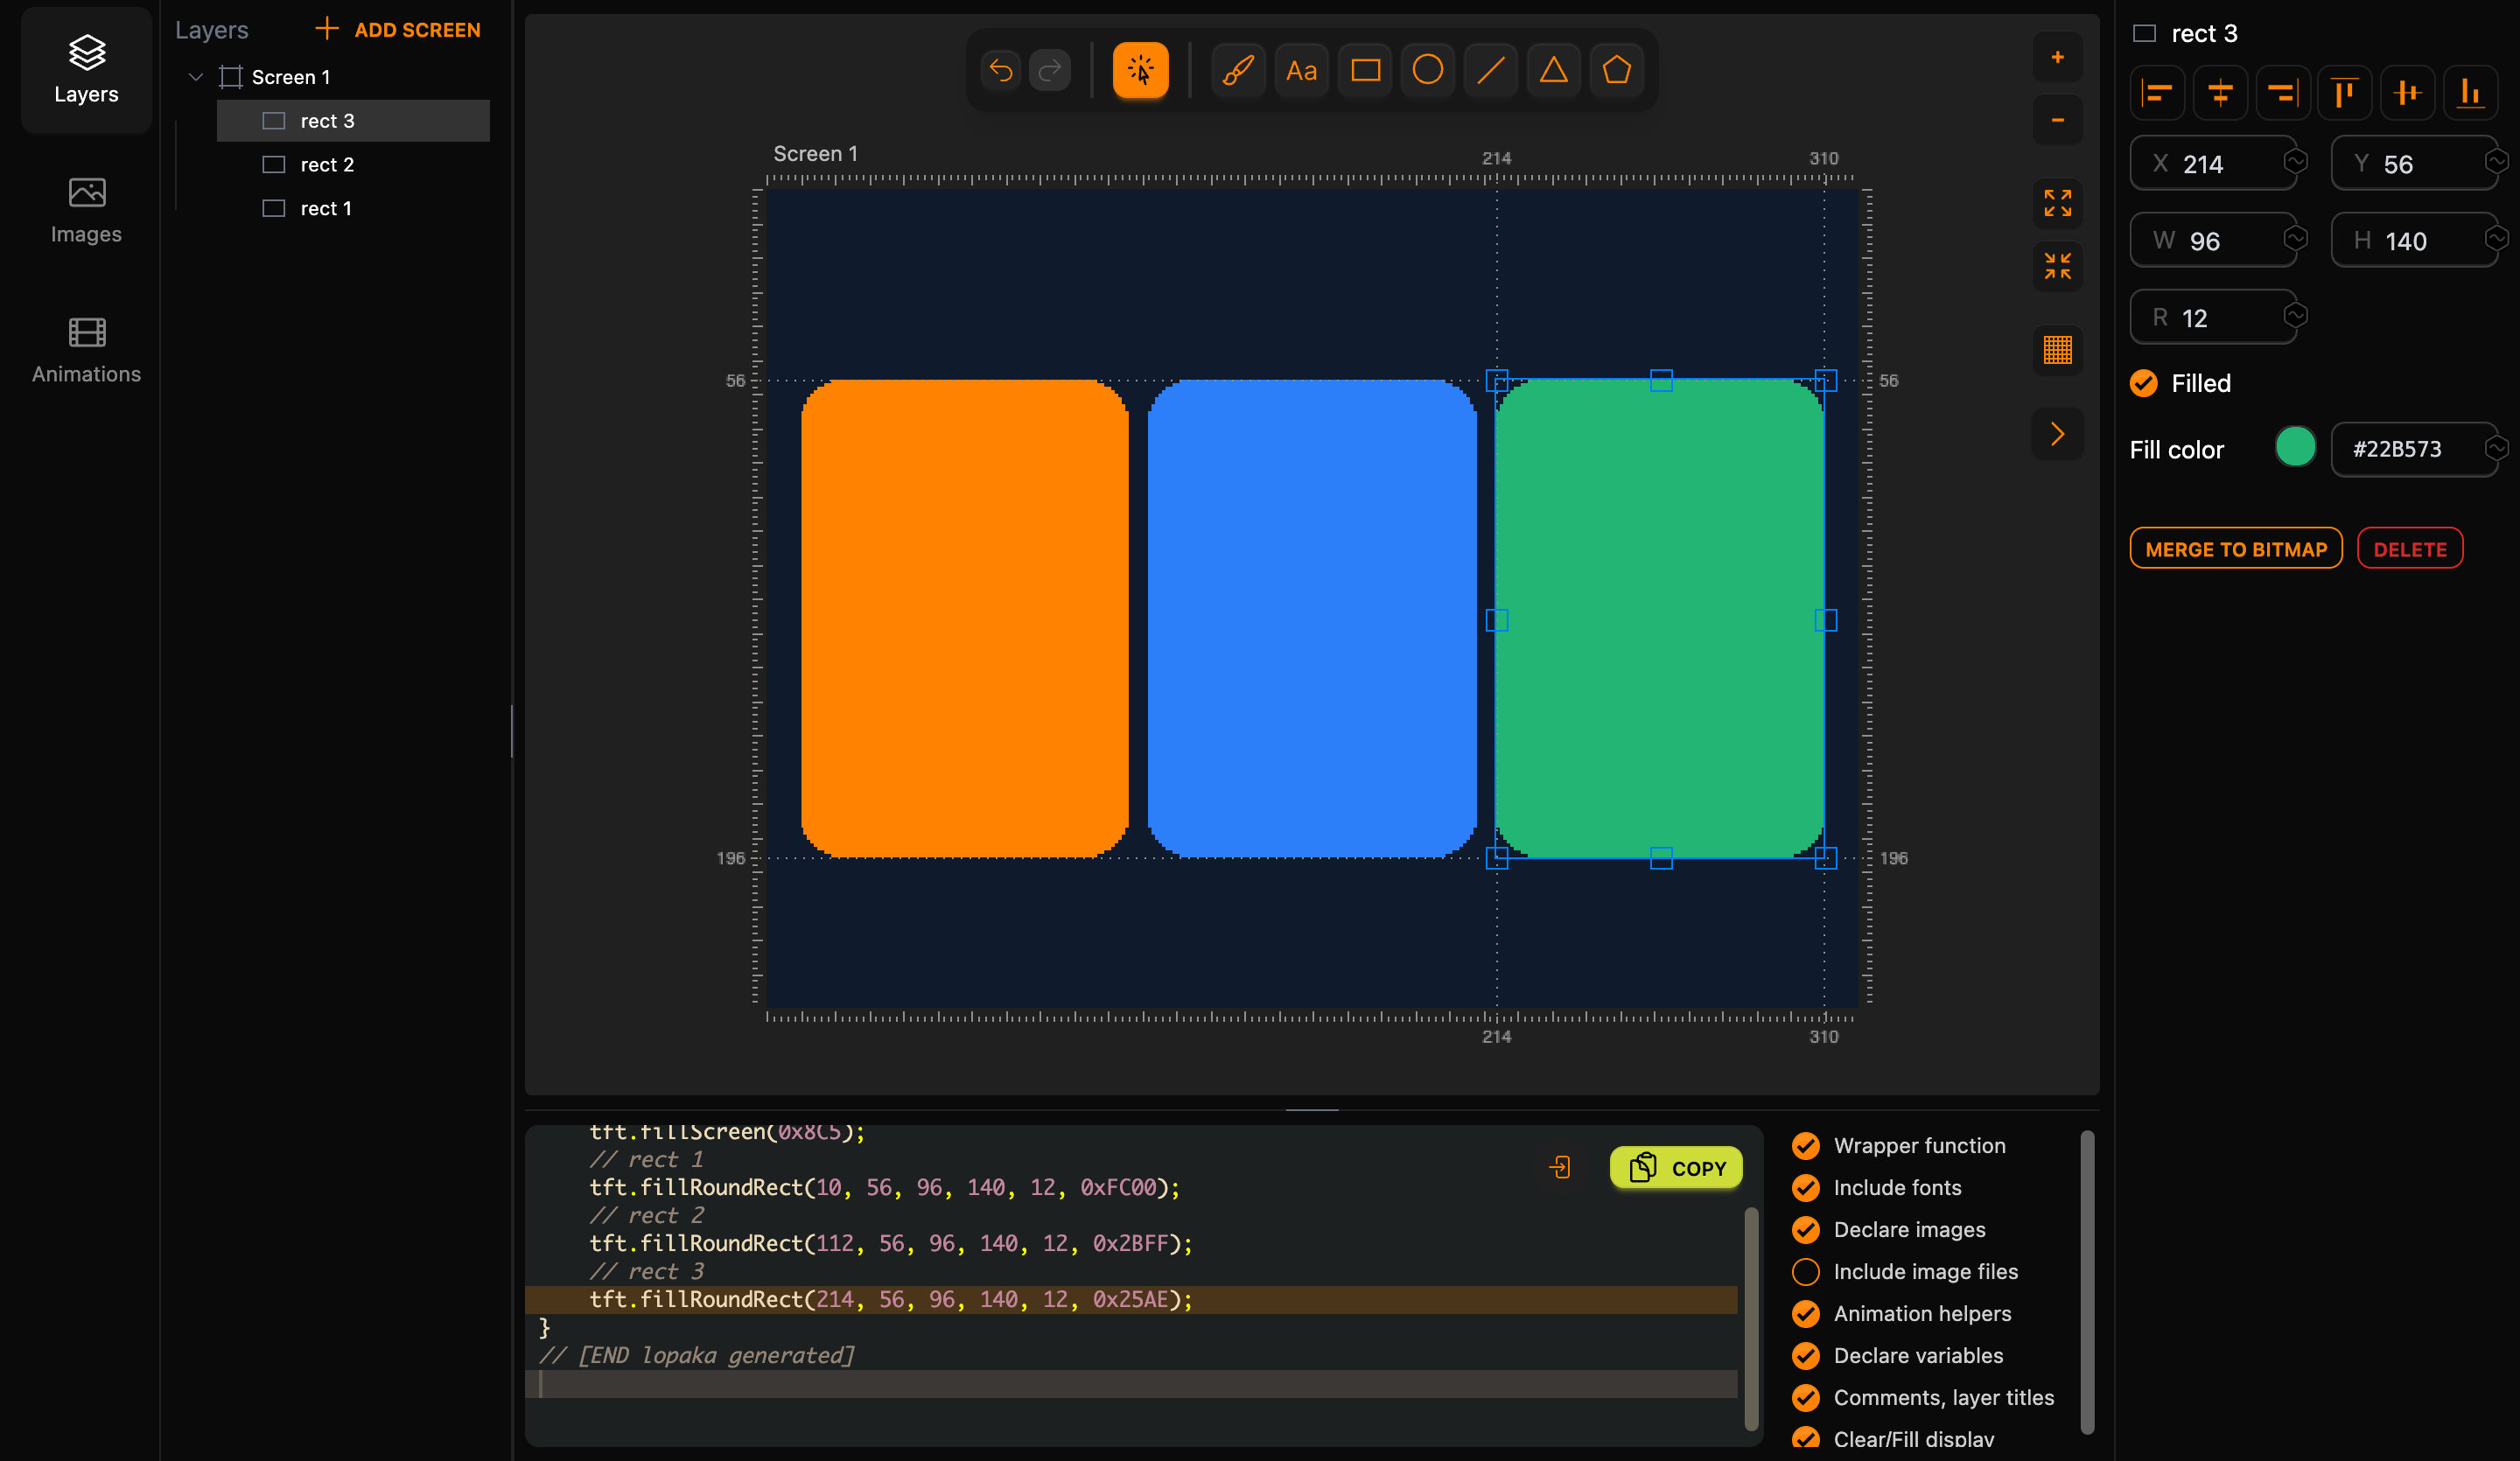Click the redo arrow icon
The height and width of the screenshot is (1461, 2520).
point(1049,70)
